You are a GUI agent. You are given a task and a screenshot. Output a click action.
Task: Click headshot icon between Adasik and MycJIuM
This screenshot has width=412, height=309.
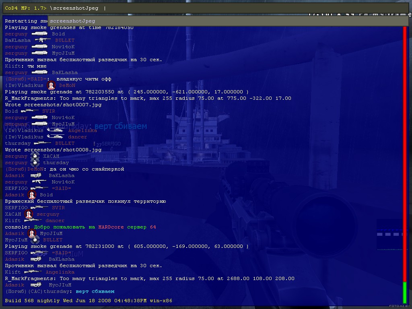pos(32,233)
